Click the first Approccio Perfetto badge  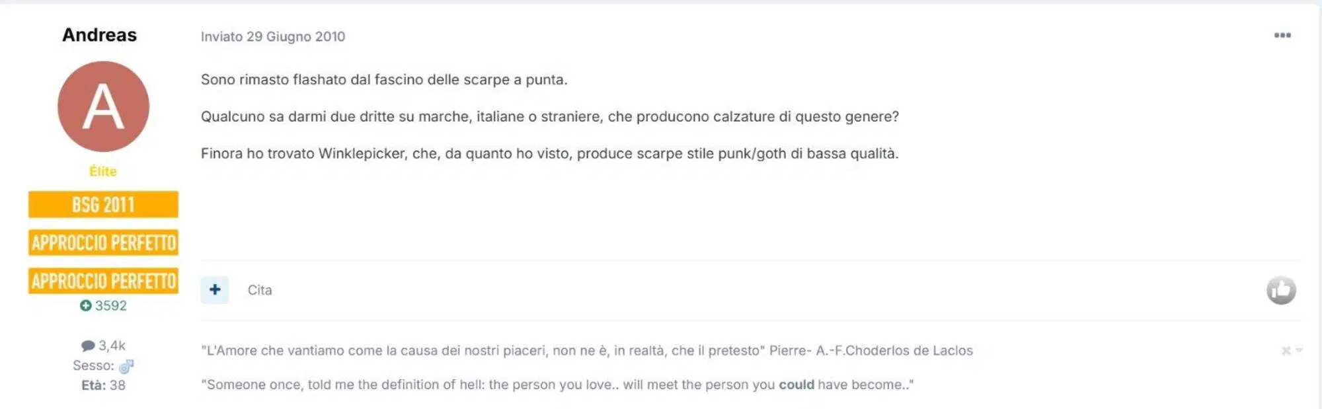[103, 242]
